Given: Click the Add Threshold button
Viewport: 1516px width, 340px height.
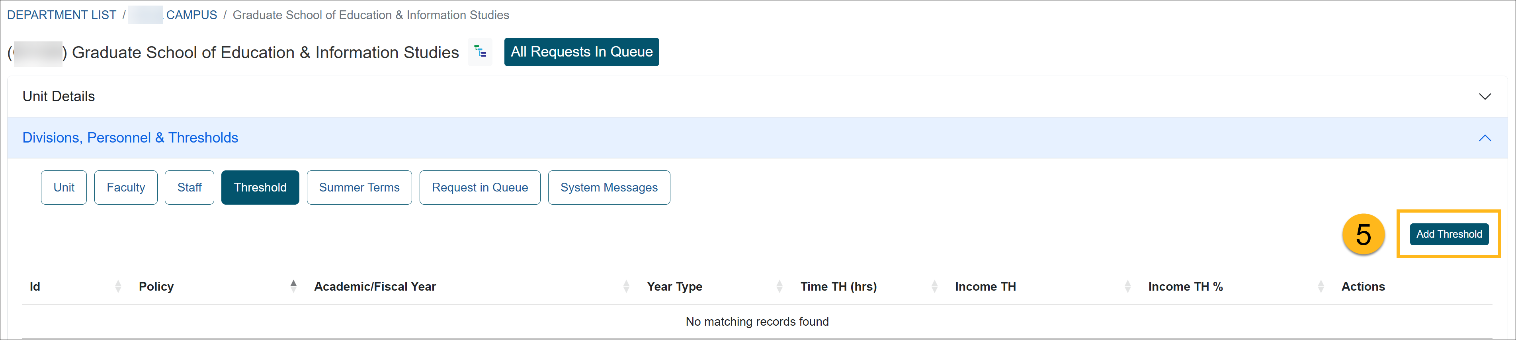Looking at the screenshot, I should (x=1448, y=234).
